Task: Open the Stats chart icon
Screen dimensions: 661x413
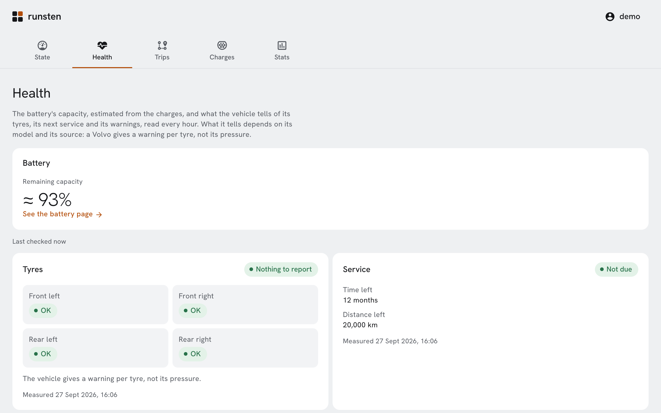Action: (x=282, y=45)
